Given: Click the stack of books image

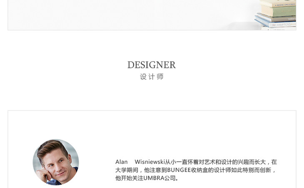Looking at the screenshot, I should point(276,15).
